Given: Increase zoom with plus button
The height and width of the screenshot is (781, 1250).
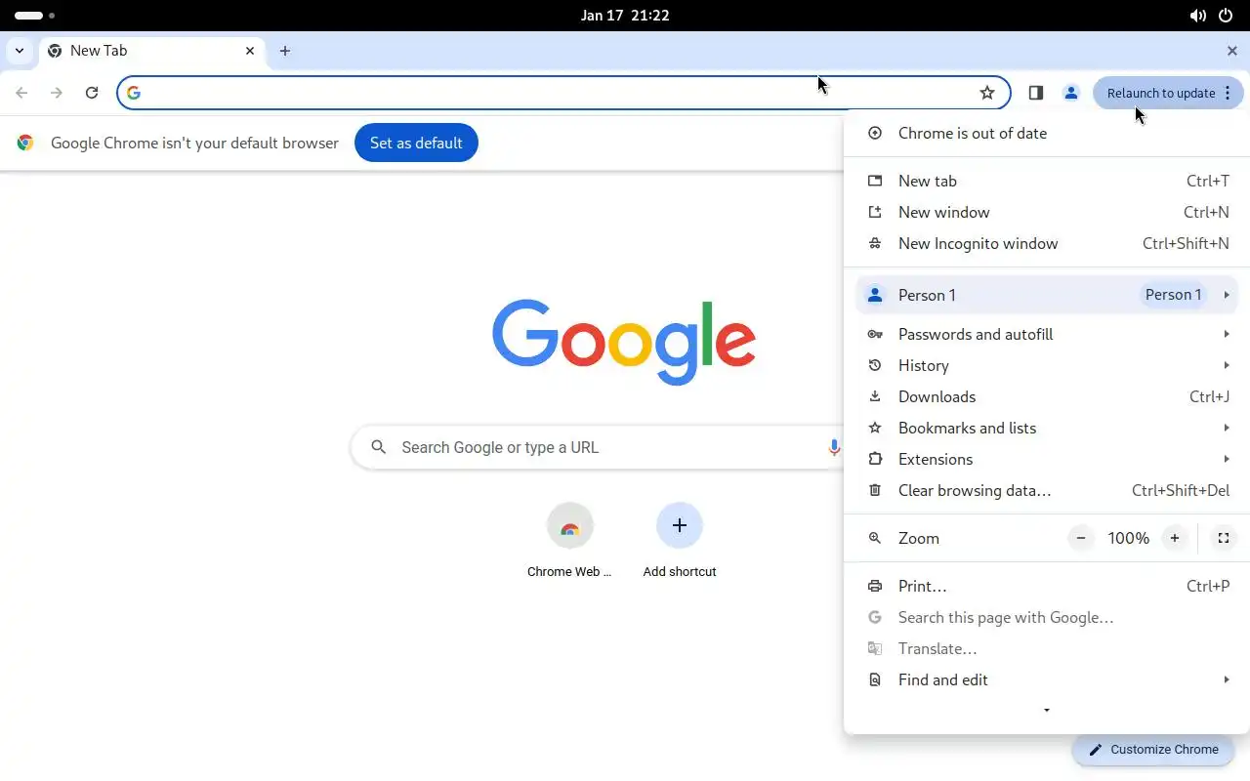Looking at the screenshot, I should click(1175, 538).
